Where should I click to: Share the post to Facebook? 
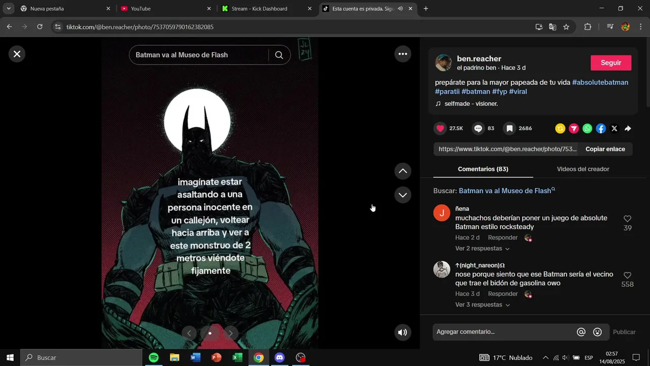click(x=601, y=129)
